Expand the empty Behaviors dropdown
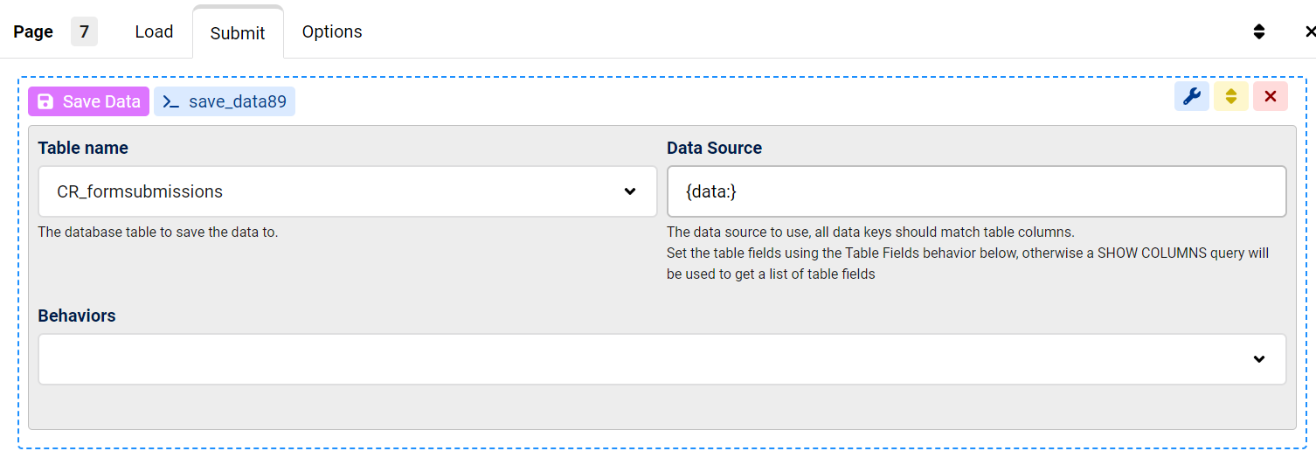 pyautogui.click(x=647, y=359)
